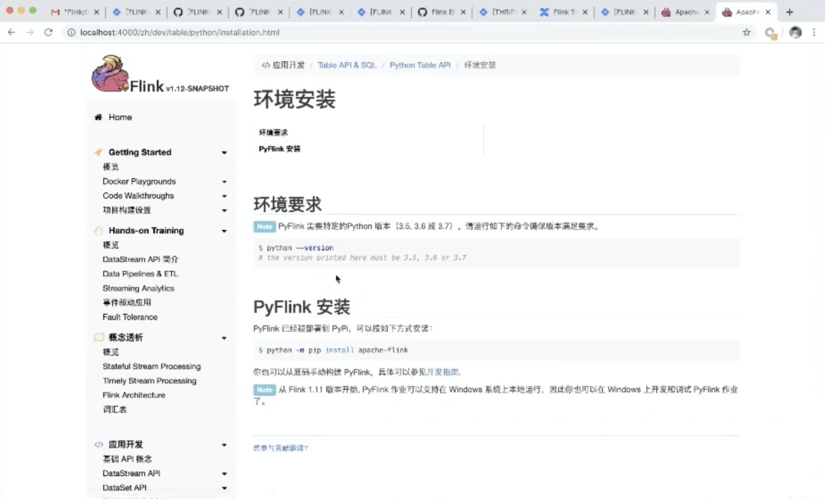Screen dimensions: 825x499
Task: Open Timely Stream Processing page
Action: [150, 381]
